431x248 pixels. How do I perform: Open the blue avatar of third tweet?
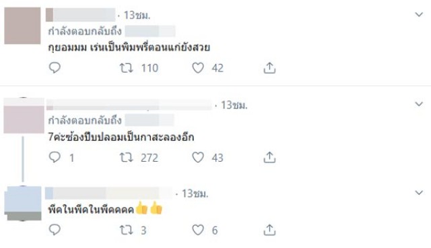click(x=23, y=204)
